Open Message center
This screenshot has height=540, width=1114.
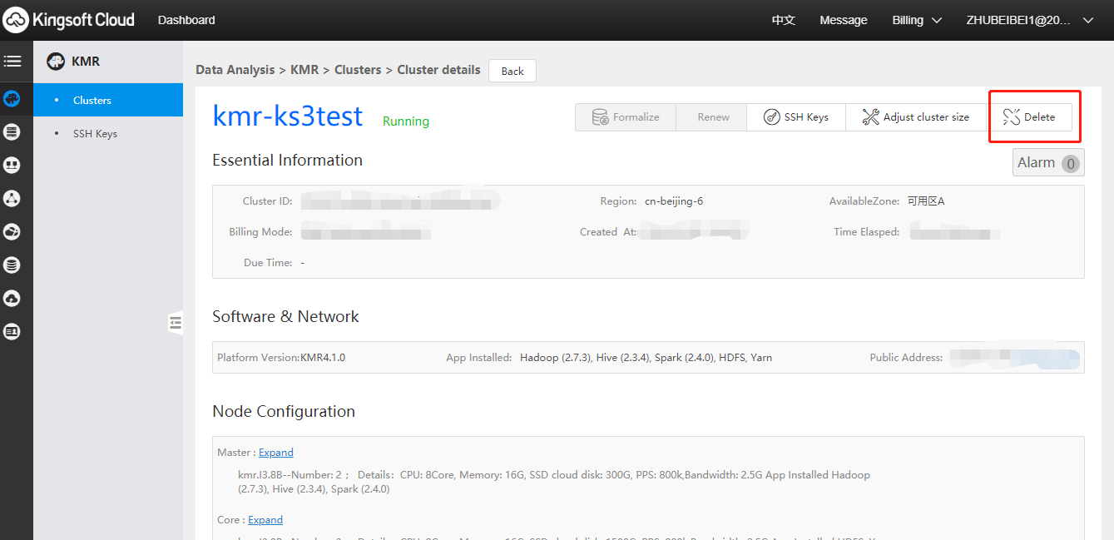point(844,20)
